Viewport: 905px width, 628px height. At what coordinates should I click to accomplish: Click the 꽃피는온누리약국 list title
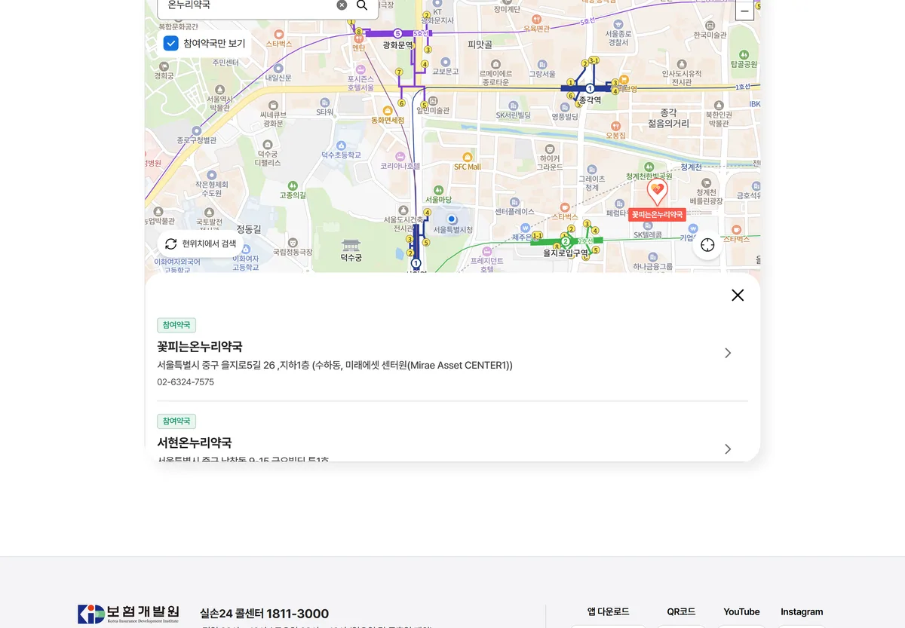200,347
